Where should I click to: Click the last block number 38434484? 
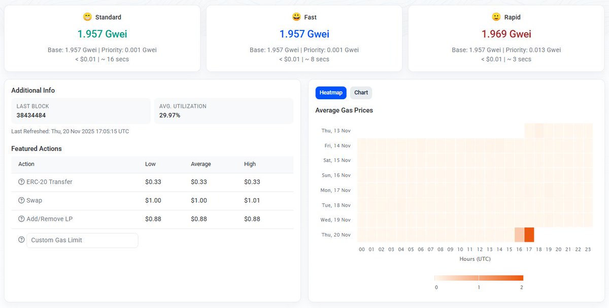click(x=31, y=115)
